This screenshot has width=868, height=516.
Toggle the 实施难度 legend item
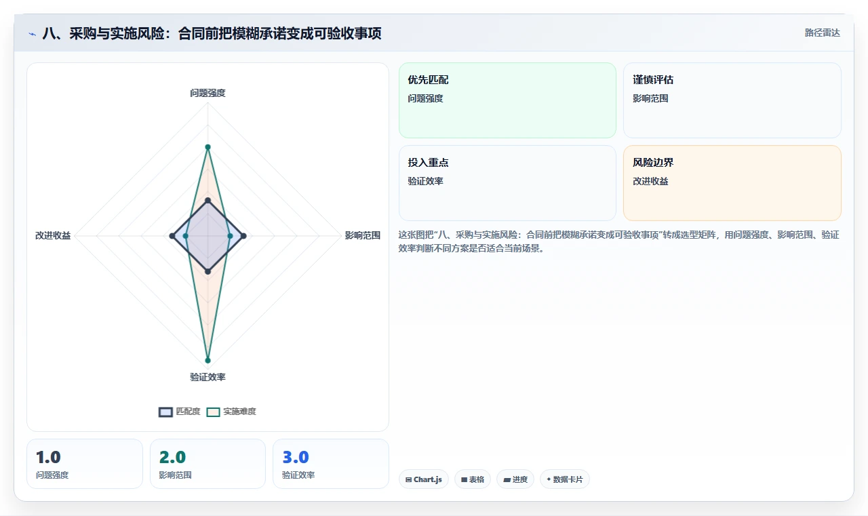[x=231, y=412]
